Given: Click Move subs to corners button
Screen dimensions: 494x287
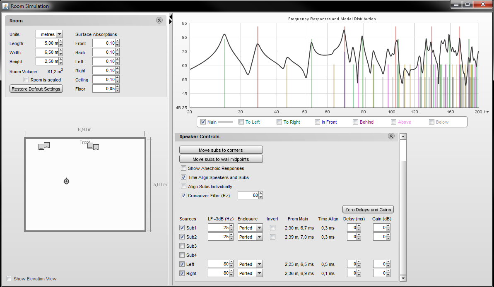Looking at the screenshot, I should [x=221, y=150].
